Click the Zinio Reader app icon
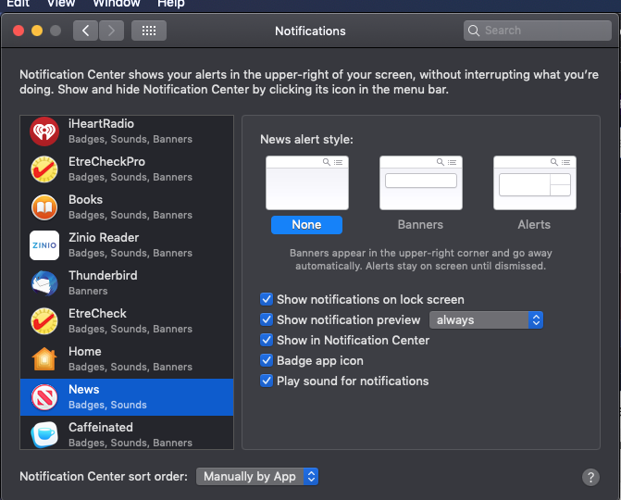Viewport: 621px width, 500px height. [x=44, y=245]
